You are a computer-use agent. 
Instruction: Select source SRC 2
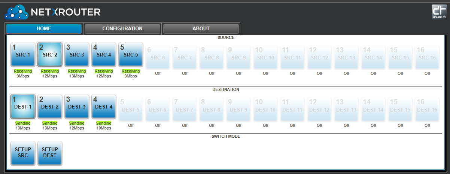point(50,55)
